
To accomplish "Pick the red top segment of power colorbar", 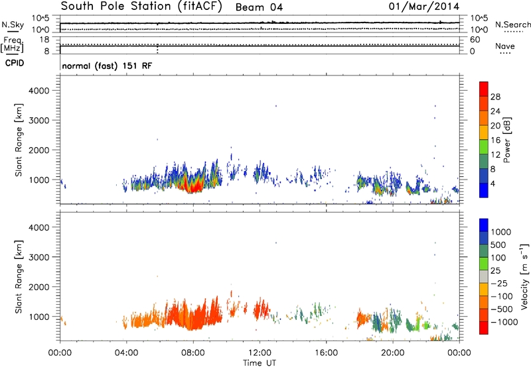I will click(x=484, y=89).
